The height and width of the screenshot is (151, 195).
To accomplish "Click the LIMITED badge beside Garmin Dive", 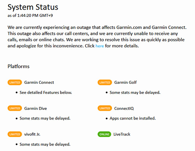I will tap(15, 108).
